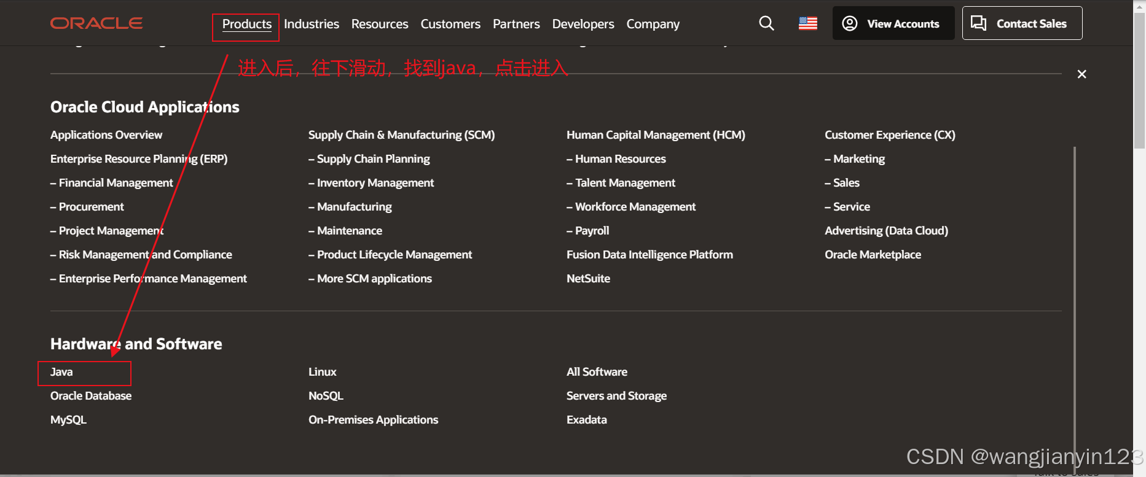Open the Linux link

323,372
